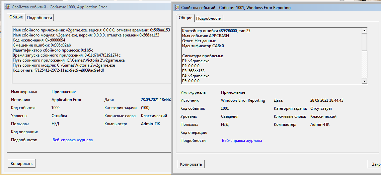
Task: Click the 'Имя сбойного приложения' first line
Action: pyautogui.click(x=91, y=30)
